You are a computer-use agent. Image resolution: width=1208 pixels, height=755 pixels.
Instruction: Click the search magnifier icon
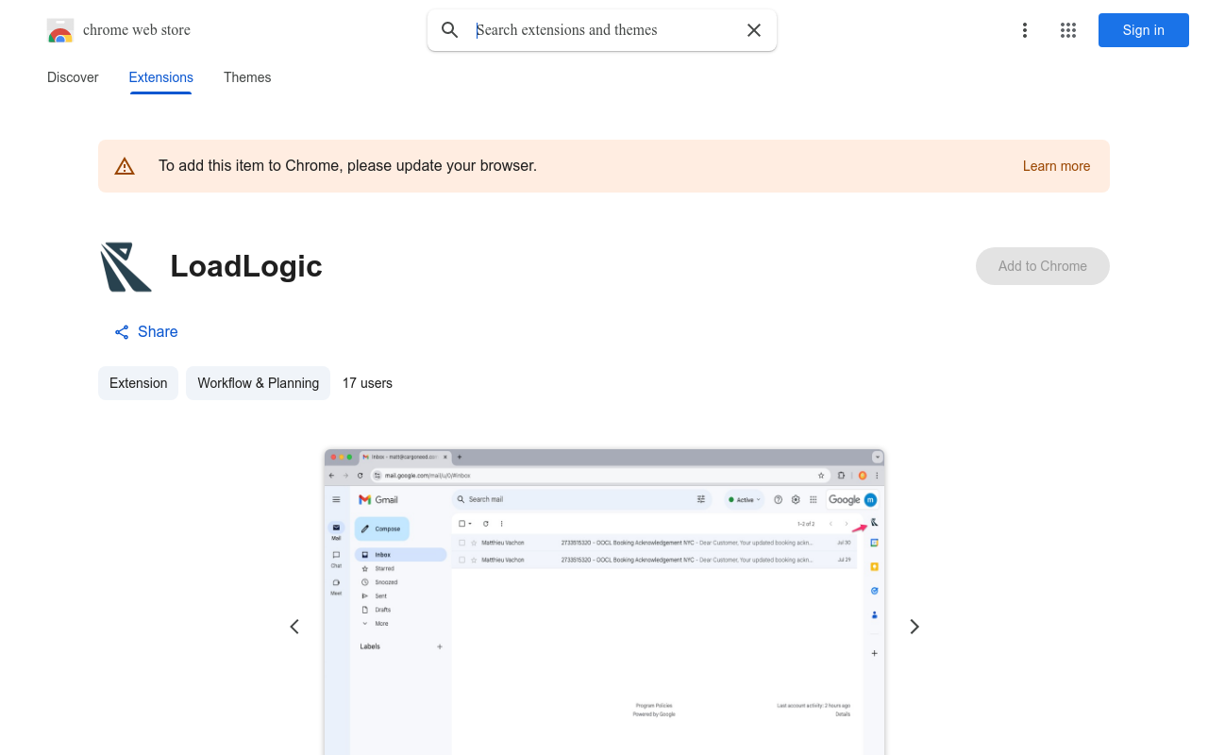tap(450, 30)
